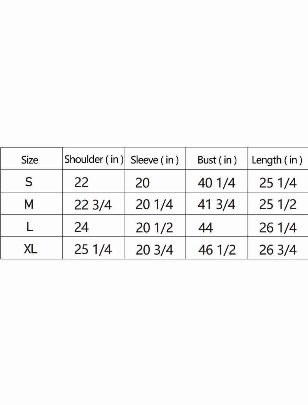Click sleeve value 20 3/4 for size XL
Image resolution: width=308 pixels, height=405 pixels.
click(154, 250)
